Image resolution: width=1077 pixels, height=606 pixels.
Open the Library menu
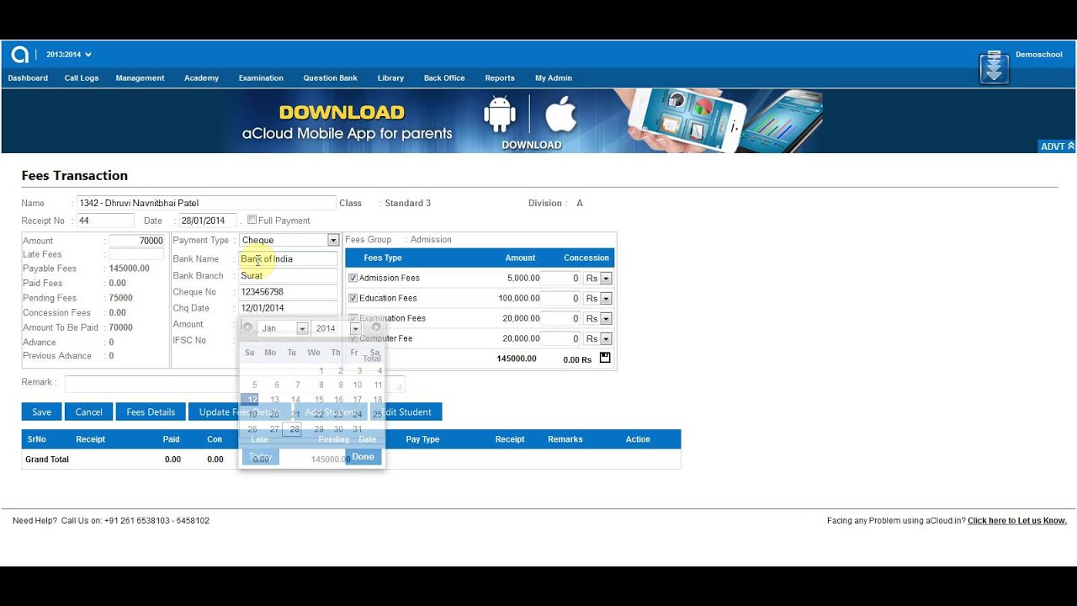pos(390,78)
